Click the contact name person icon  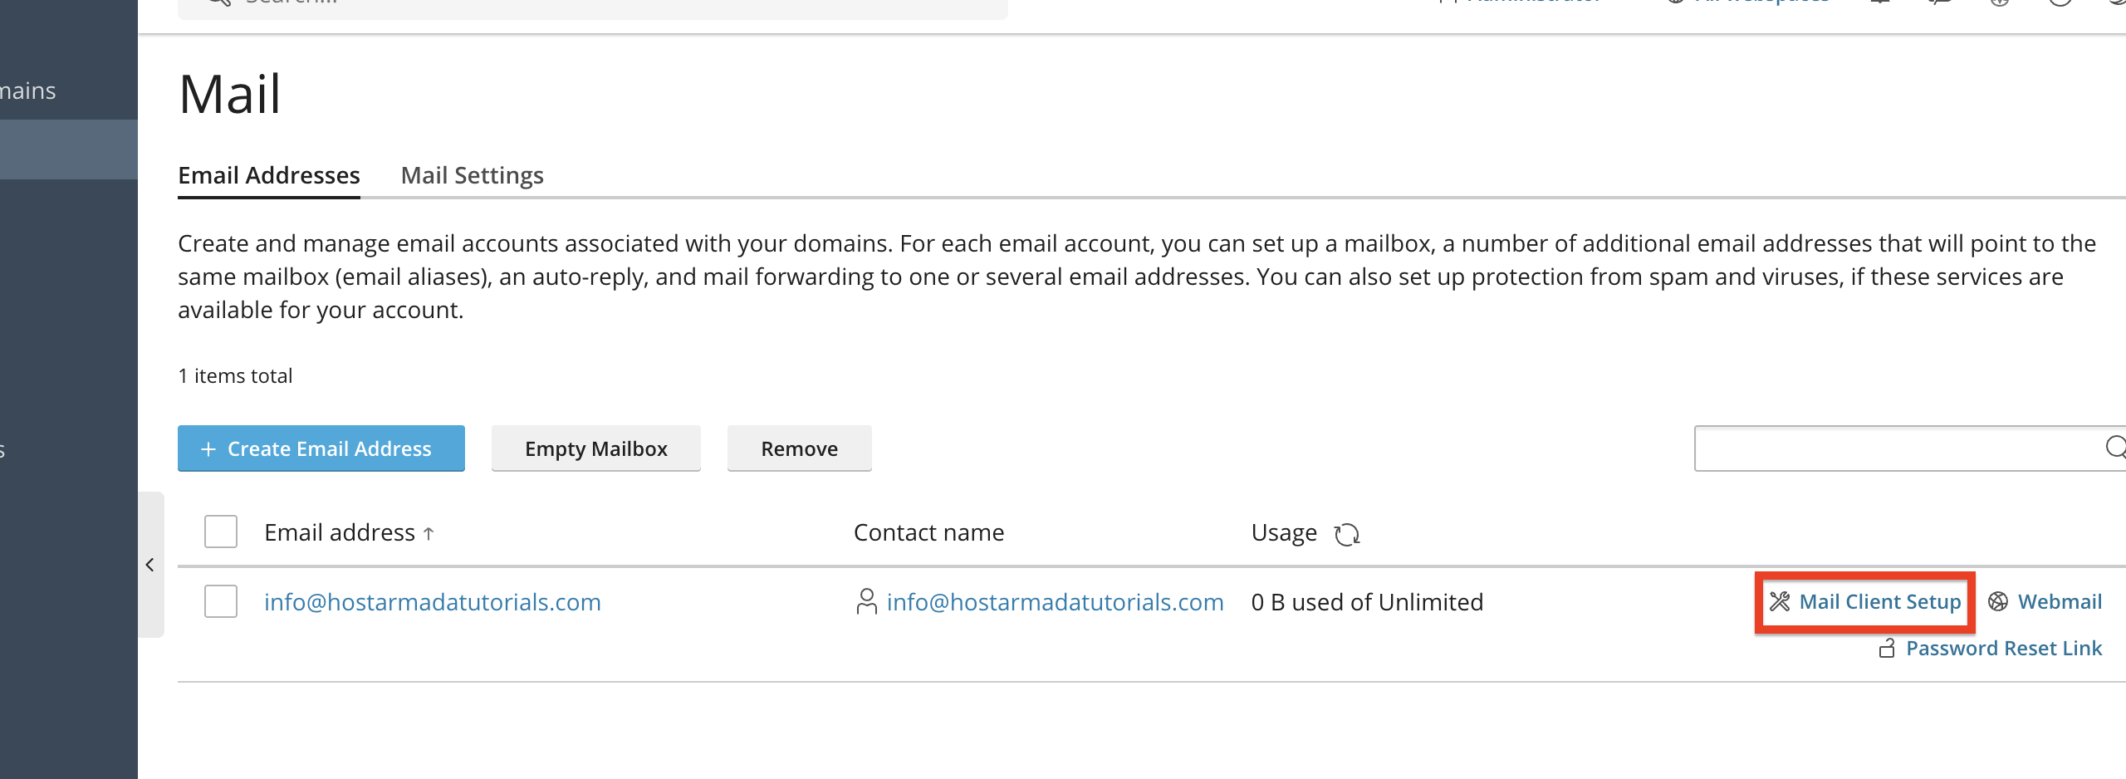point(866,602)
